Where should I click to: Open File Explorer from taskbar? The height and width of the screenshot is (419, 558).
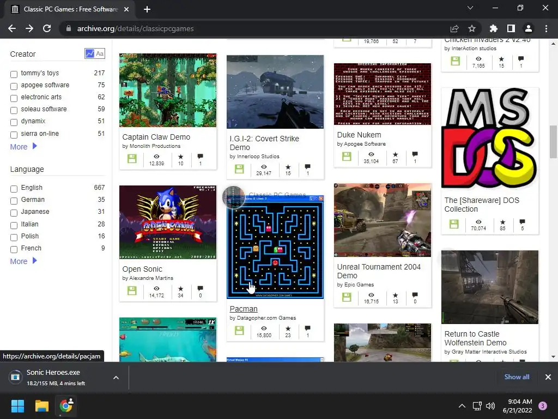click(41, 406)
